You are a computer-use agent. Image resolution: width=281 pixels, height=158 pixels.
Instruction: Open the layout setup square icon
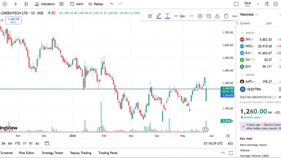(x=236, y=4)
